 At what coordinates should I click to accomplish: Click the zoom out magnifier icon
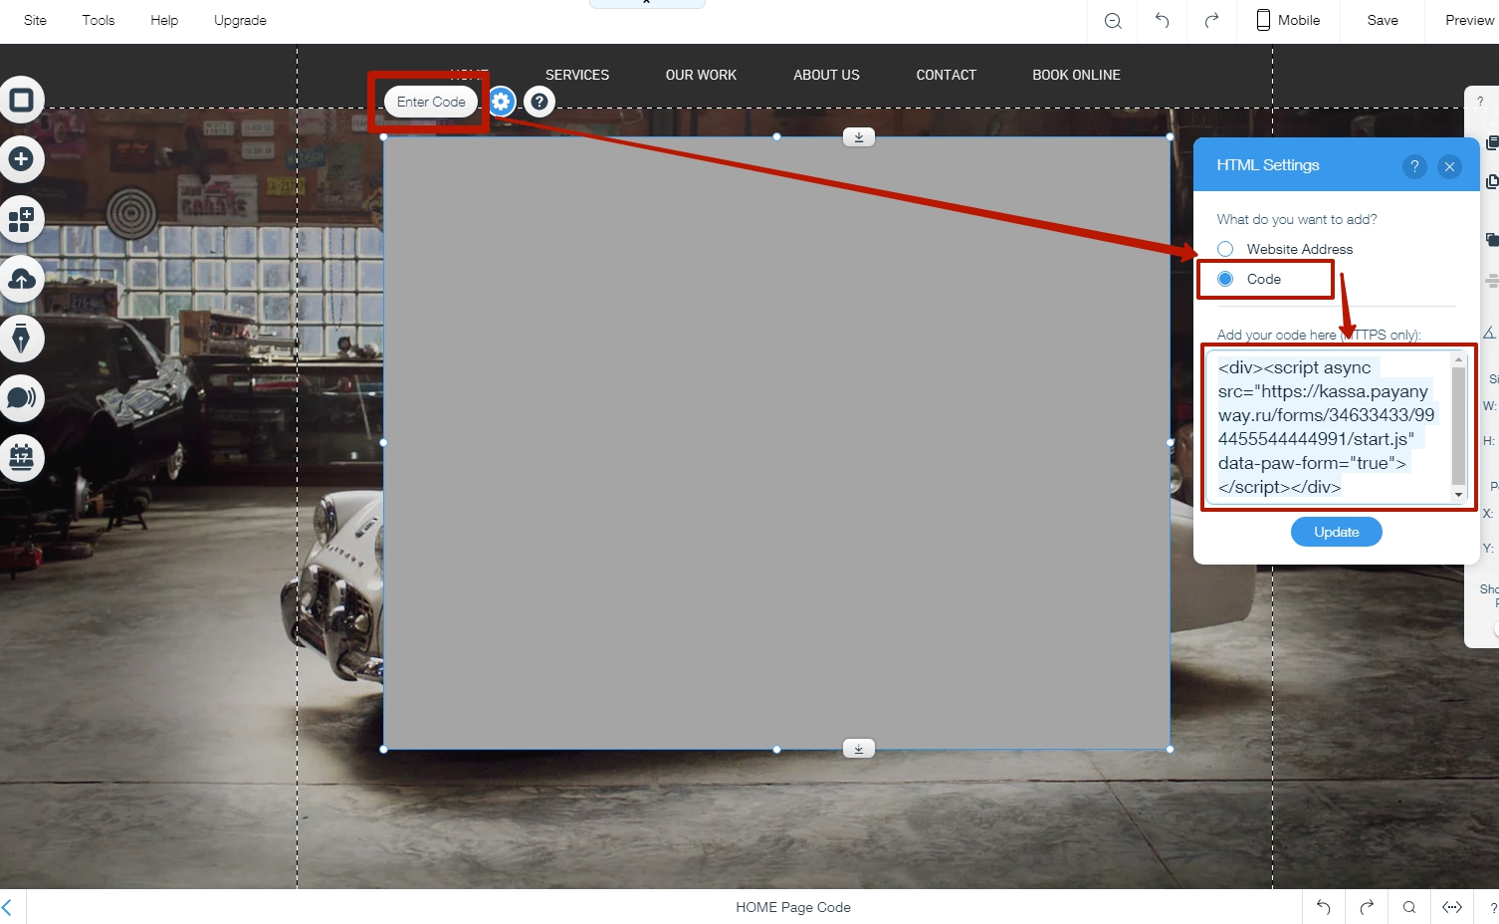tap(1113, 21)
